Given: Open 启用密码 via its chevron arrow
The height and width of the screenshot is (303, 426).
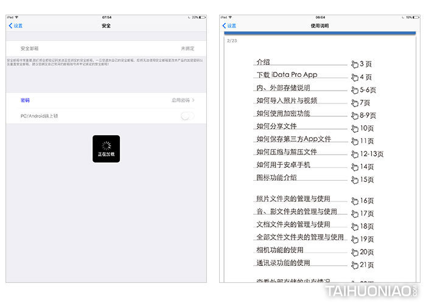Looking at the screenshot, I should click(x=194, y=100).
